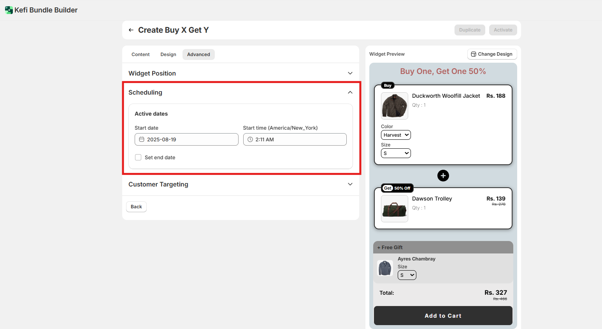The width and height of the screenshot is (602, 329).
Task: Expand the Customer Targeting section
Action: (x=350, y=184)
